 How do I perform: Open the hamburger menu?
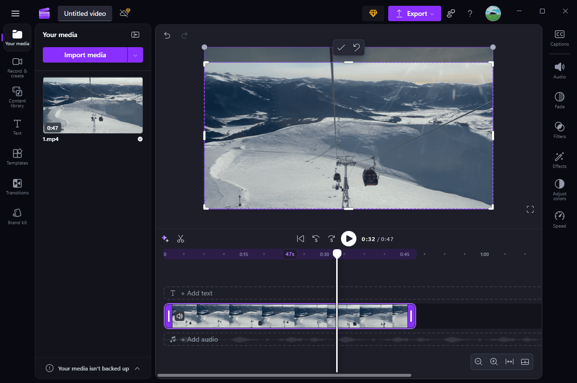[x=15, y=13]
